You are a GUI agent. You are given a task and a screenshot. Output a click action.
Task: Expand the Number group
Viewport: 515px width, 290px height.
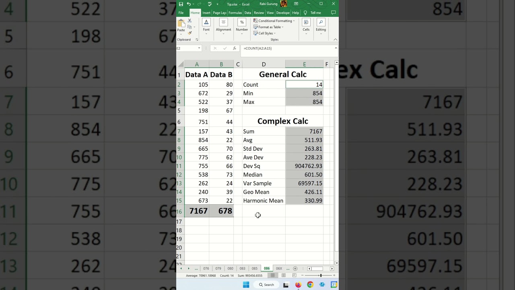pos(242,27)
